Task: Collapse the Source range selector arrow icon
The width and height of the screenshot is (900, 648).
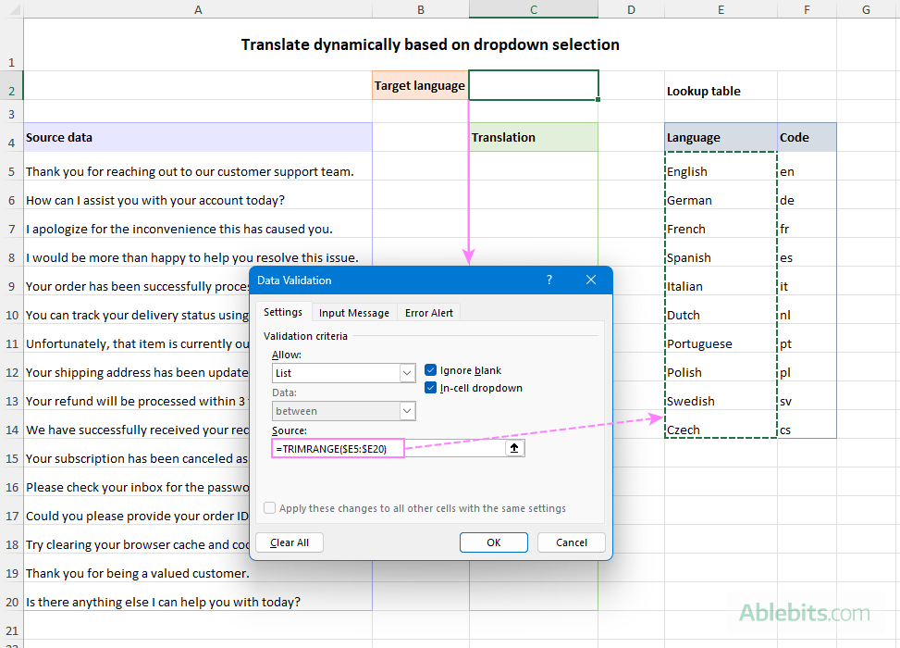Action: tap(514, 448)
